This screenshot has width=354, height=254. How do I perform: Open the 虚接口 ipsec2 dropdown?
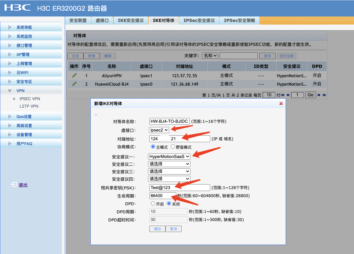[x=159, y=130]
